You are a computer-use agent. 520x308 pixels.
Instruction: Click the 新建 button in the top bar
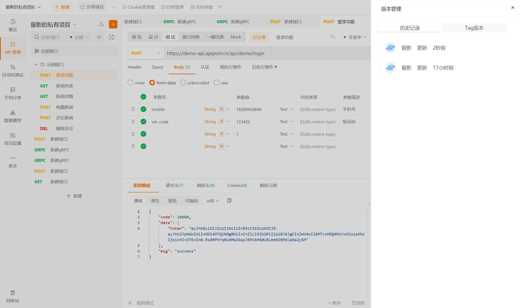point(62,7)
